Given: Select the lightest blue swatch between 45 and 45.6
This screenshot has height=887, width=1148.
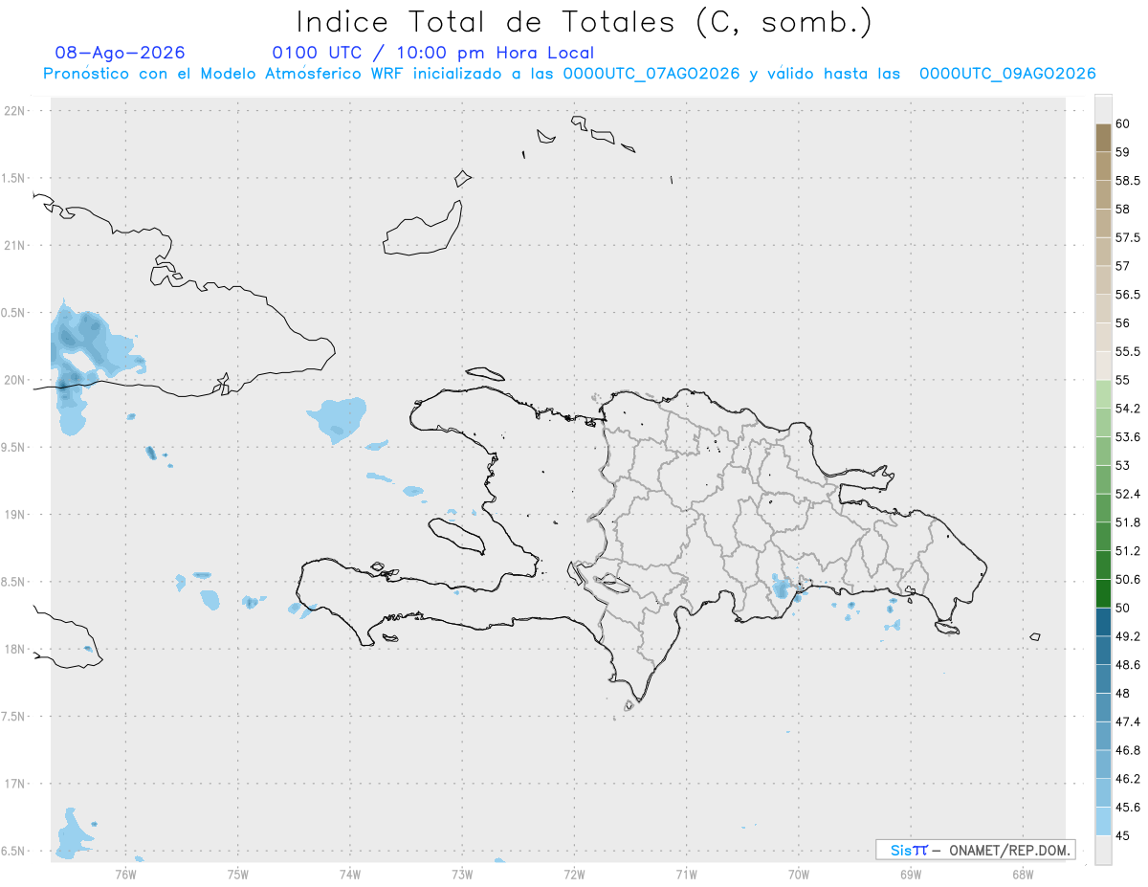Looking at the screenshot, I should 1103,821.
